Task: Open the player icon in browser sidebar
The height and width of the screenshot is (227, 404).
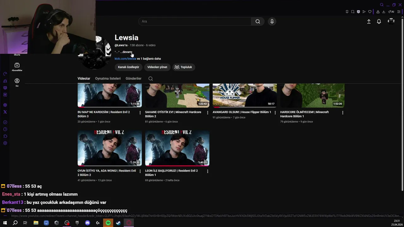Action: coord(5,122)
